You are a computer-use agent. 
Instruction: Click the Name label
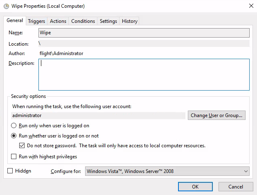(x=16, y=33)
